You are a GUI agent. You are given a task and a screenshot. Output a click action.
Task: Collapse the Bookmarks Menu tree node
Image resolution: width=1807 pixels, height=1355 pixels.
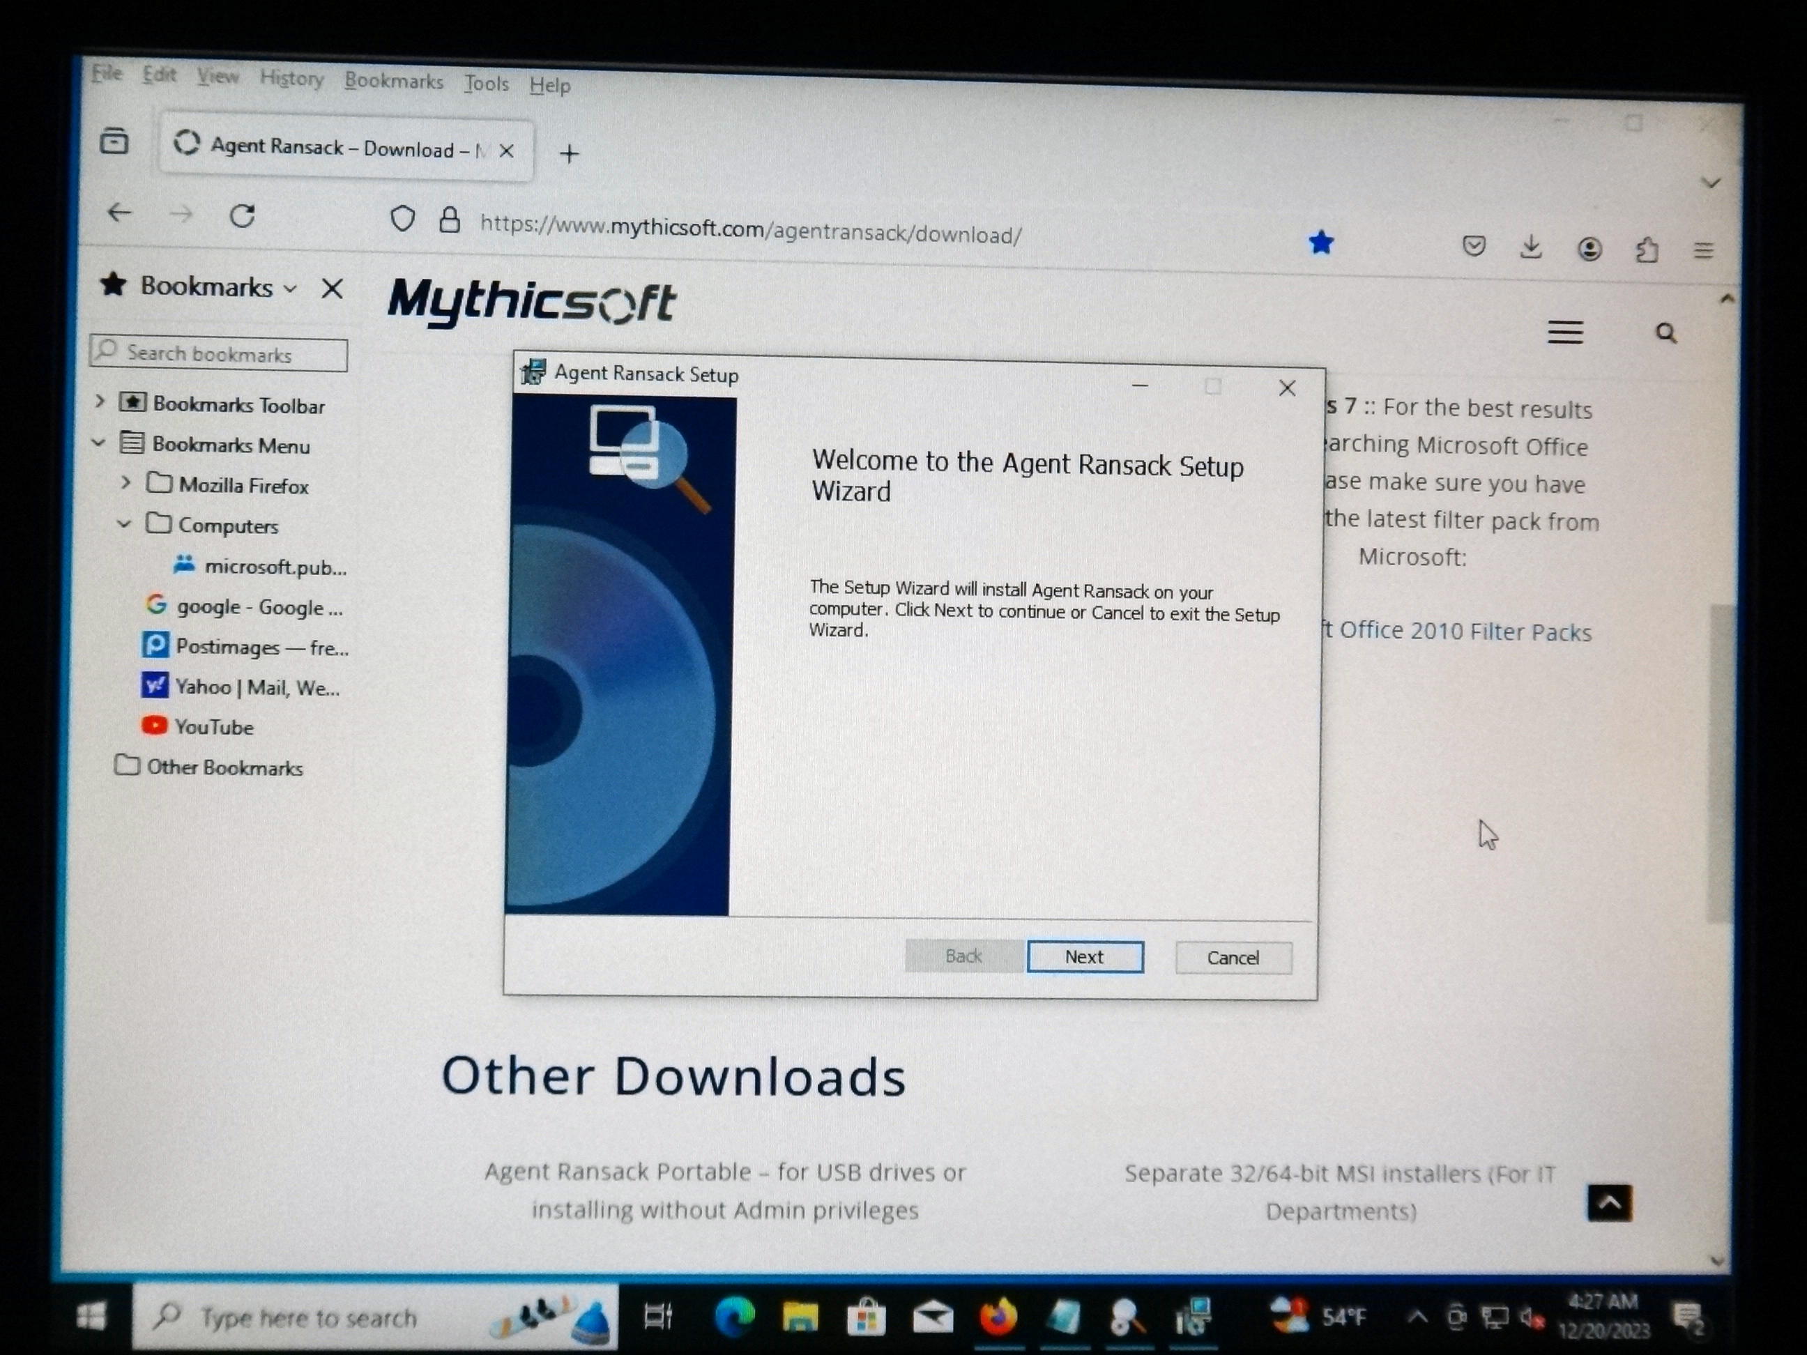[x=98, y=443]
